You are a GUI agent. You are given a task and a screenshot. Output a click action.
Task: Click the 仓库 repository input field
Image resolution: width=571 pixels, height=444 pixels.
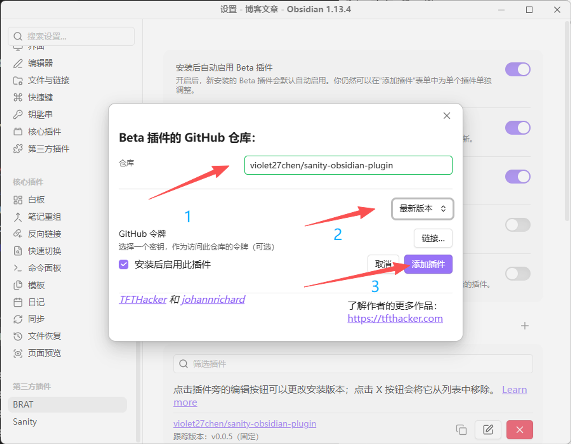(x=348, y=165)
